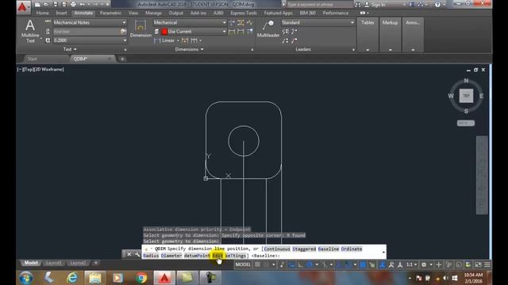This screenshot has height=285, width=508.
Task: Open Google Chrome from the taskbar
Action: click(141, 278)
